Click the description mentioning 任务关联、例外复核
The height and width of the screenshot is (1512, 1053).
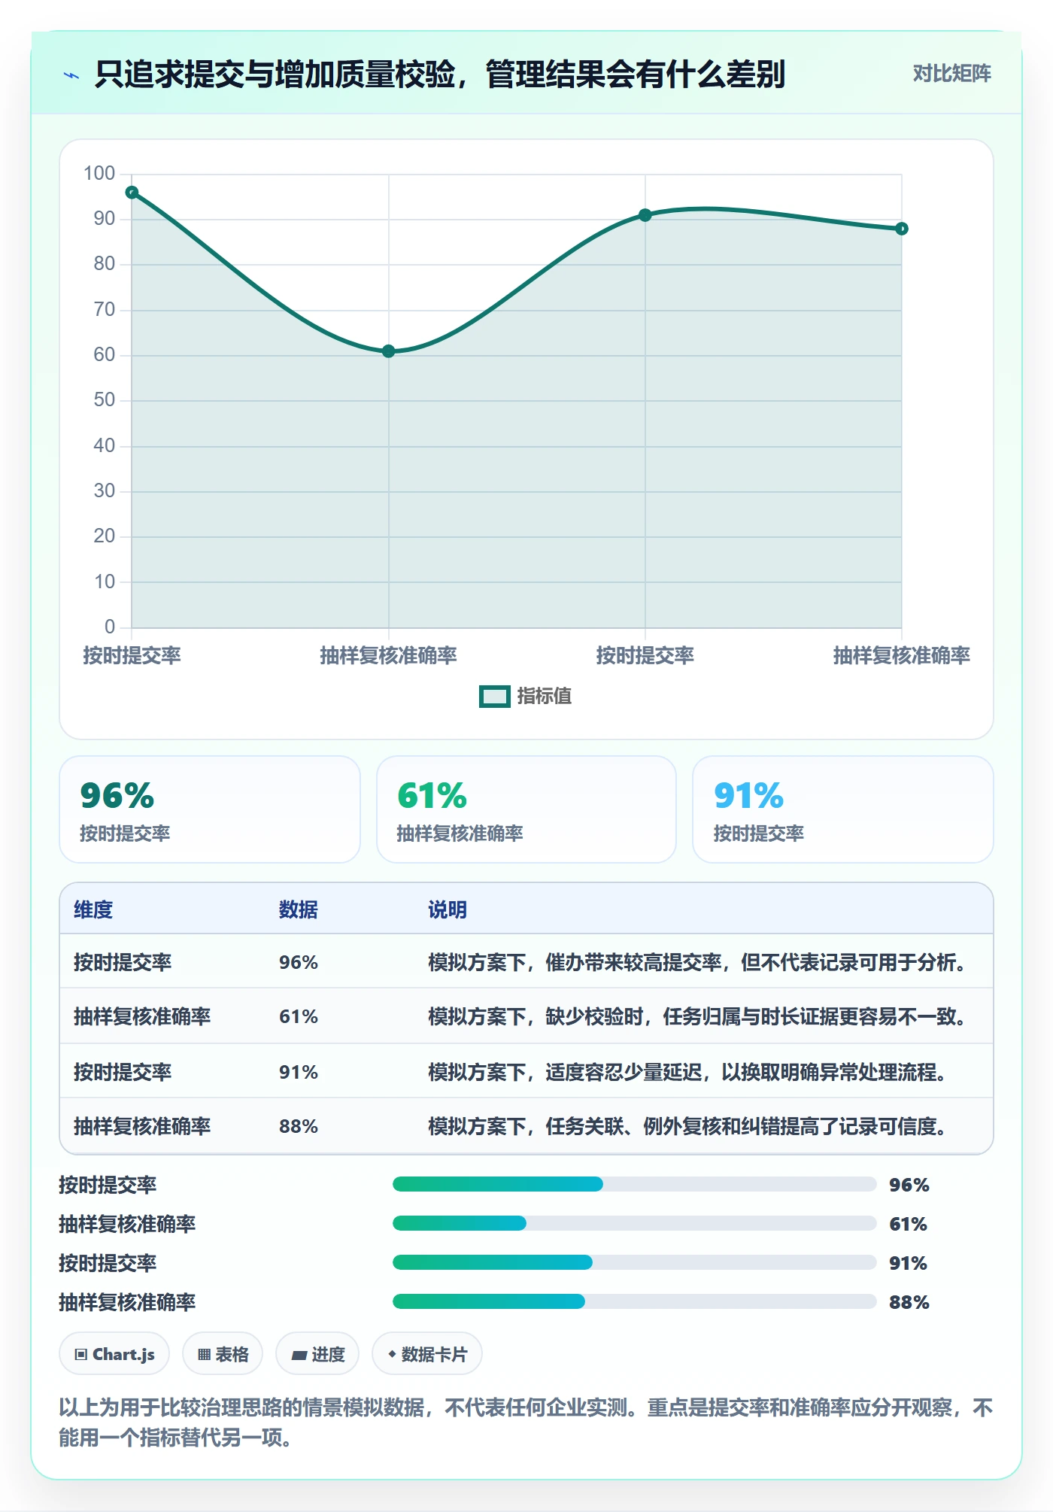tap(690, 1126)
